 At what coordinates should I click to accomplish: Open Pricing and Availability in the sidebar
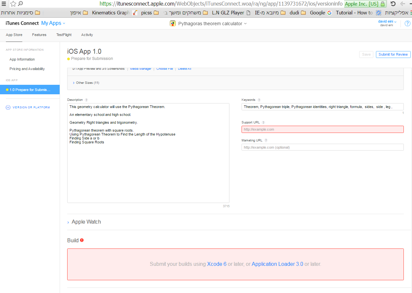click(x=27, y=69)
